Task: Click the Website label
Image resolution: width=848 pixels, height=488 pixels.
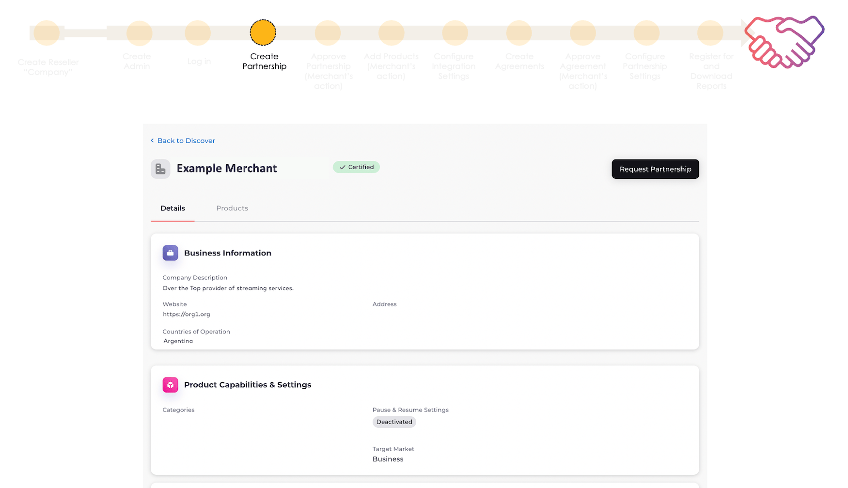Action: 174,304
